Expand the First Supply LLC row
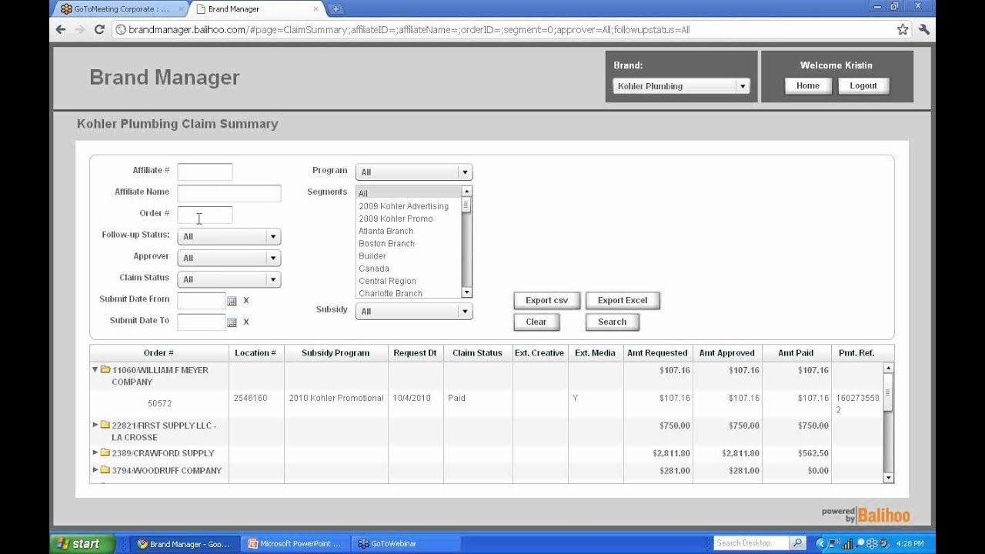This screenshot has height=554, width=985. [95, 425]
